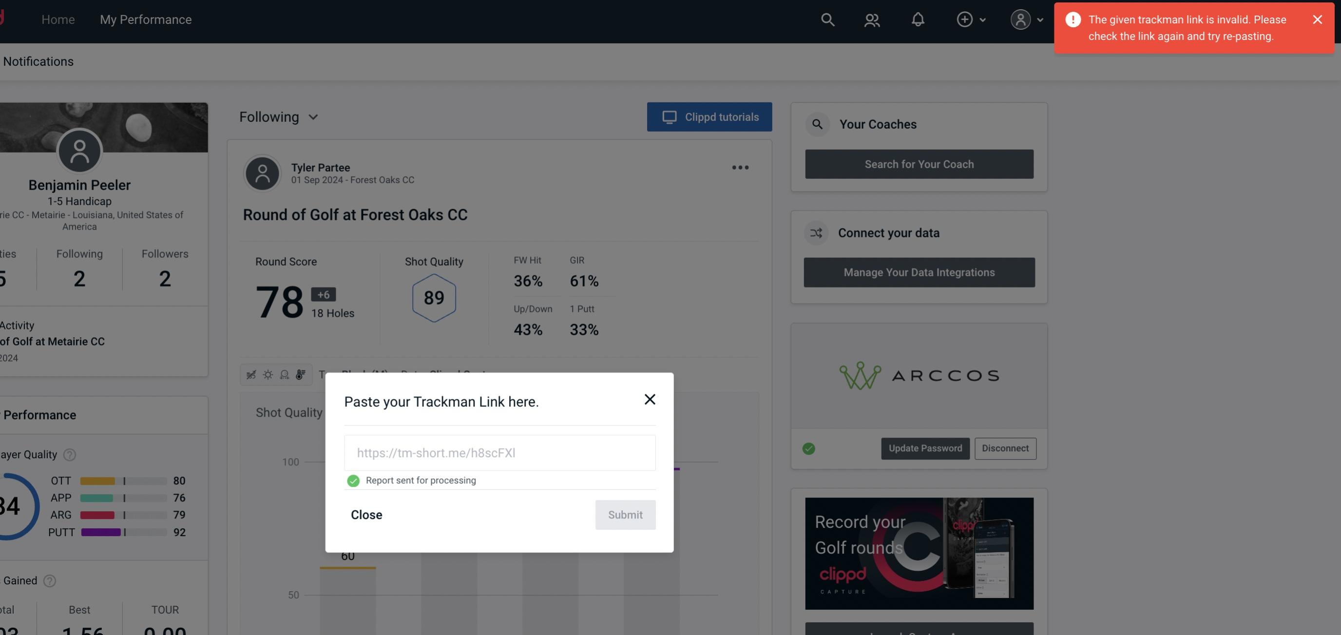
Task: Select the My Performance menu tab
Action: (x=145, y=18)
